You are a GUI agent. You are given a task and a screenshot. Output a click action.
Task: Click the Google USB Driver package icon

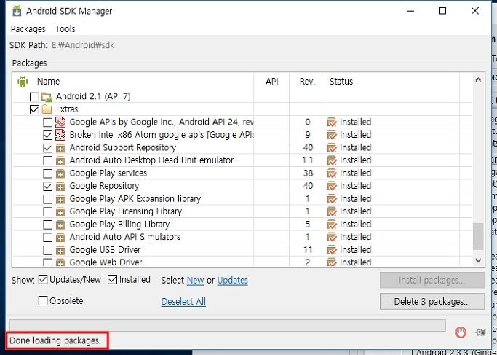[x=60, y=250]
